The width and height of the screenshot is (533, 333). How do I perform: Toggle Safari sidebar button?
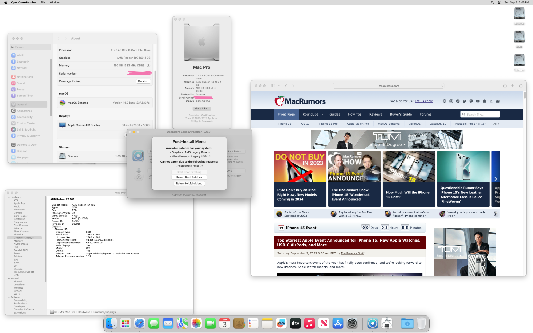tap(273, 86)
